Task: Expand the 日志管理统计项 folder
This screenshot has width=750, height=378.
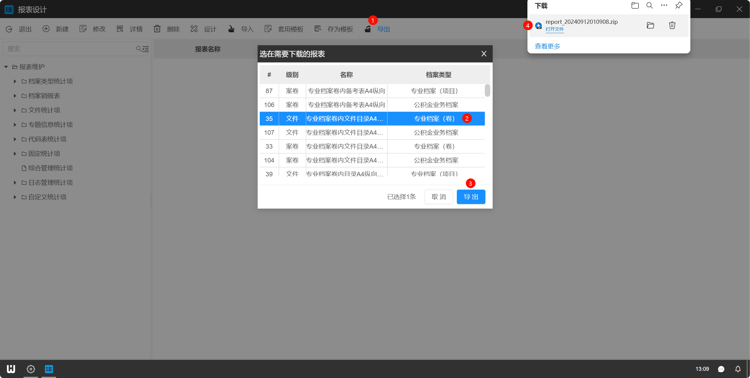Action: pos(15,183)
